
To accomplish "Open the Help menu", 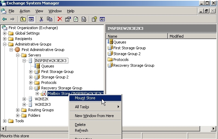I will (71, 11).
